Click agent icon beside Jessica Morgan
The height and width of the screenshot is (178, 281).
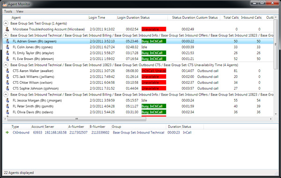click(x=7, y=100)
